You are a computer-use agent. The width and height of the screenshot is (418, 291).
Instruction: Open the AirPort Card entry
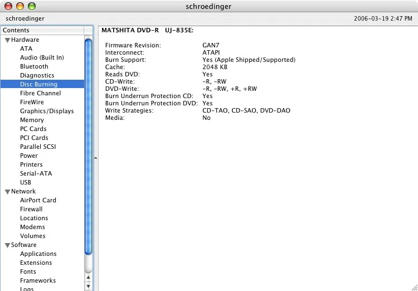tap(38, 200)
